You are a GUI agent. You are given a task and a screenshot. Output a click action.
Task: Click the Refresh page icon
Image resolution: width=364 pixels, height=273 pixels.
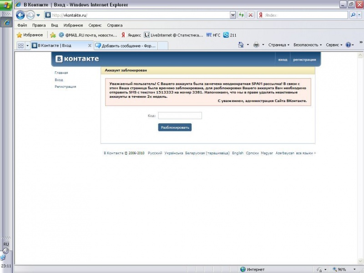point(241,15)
